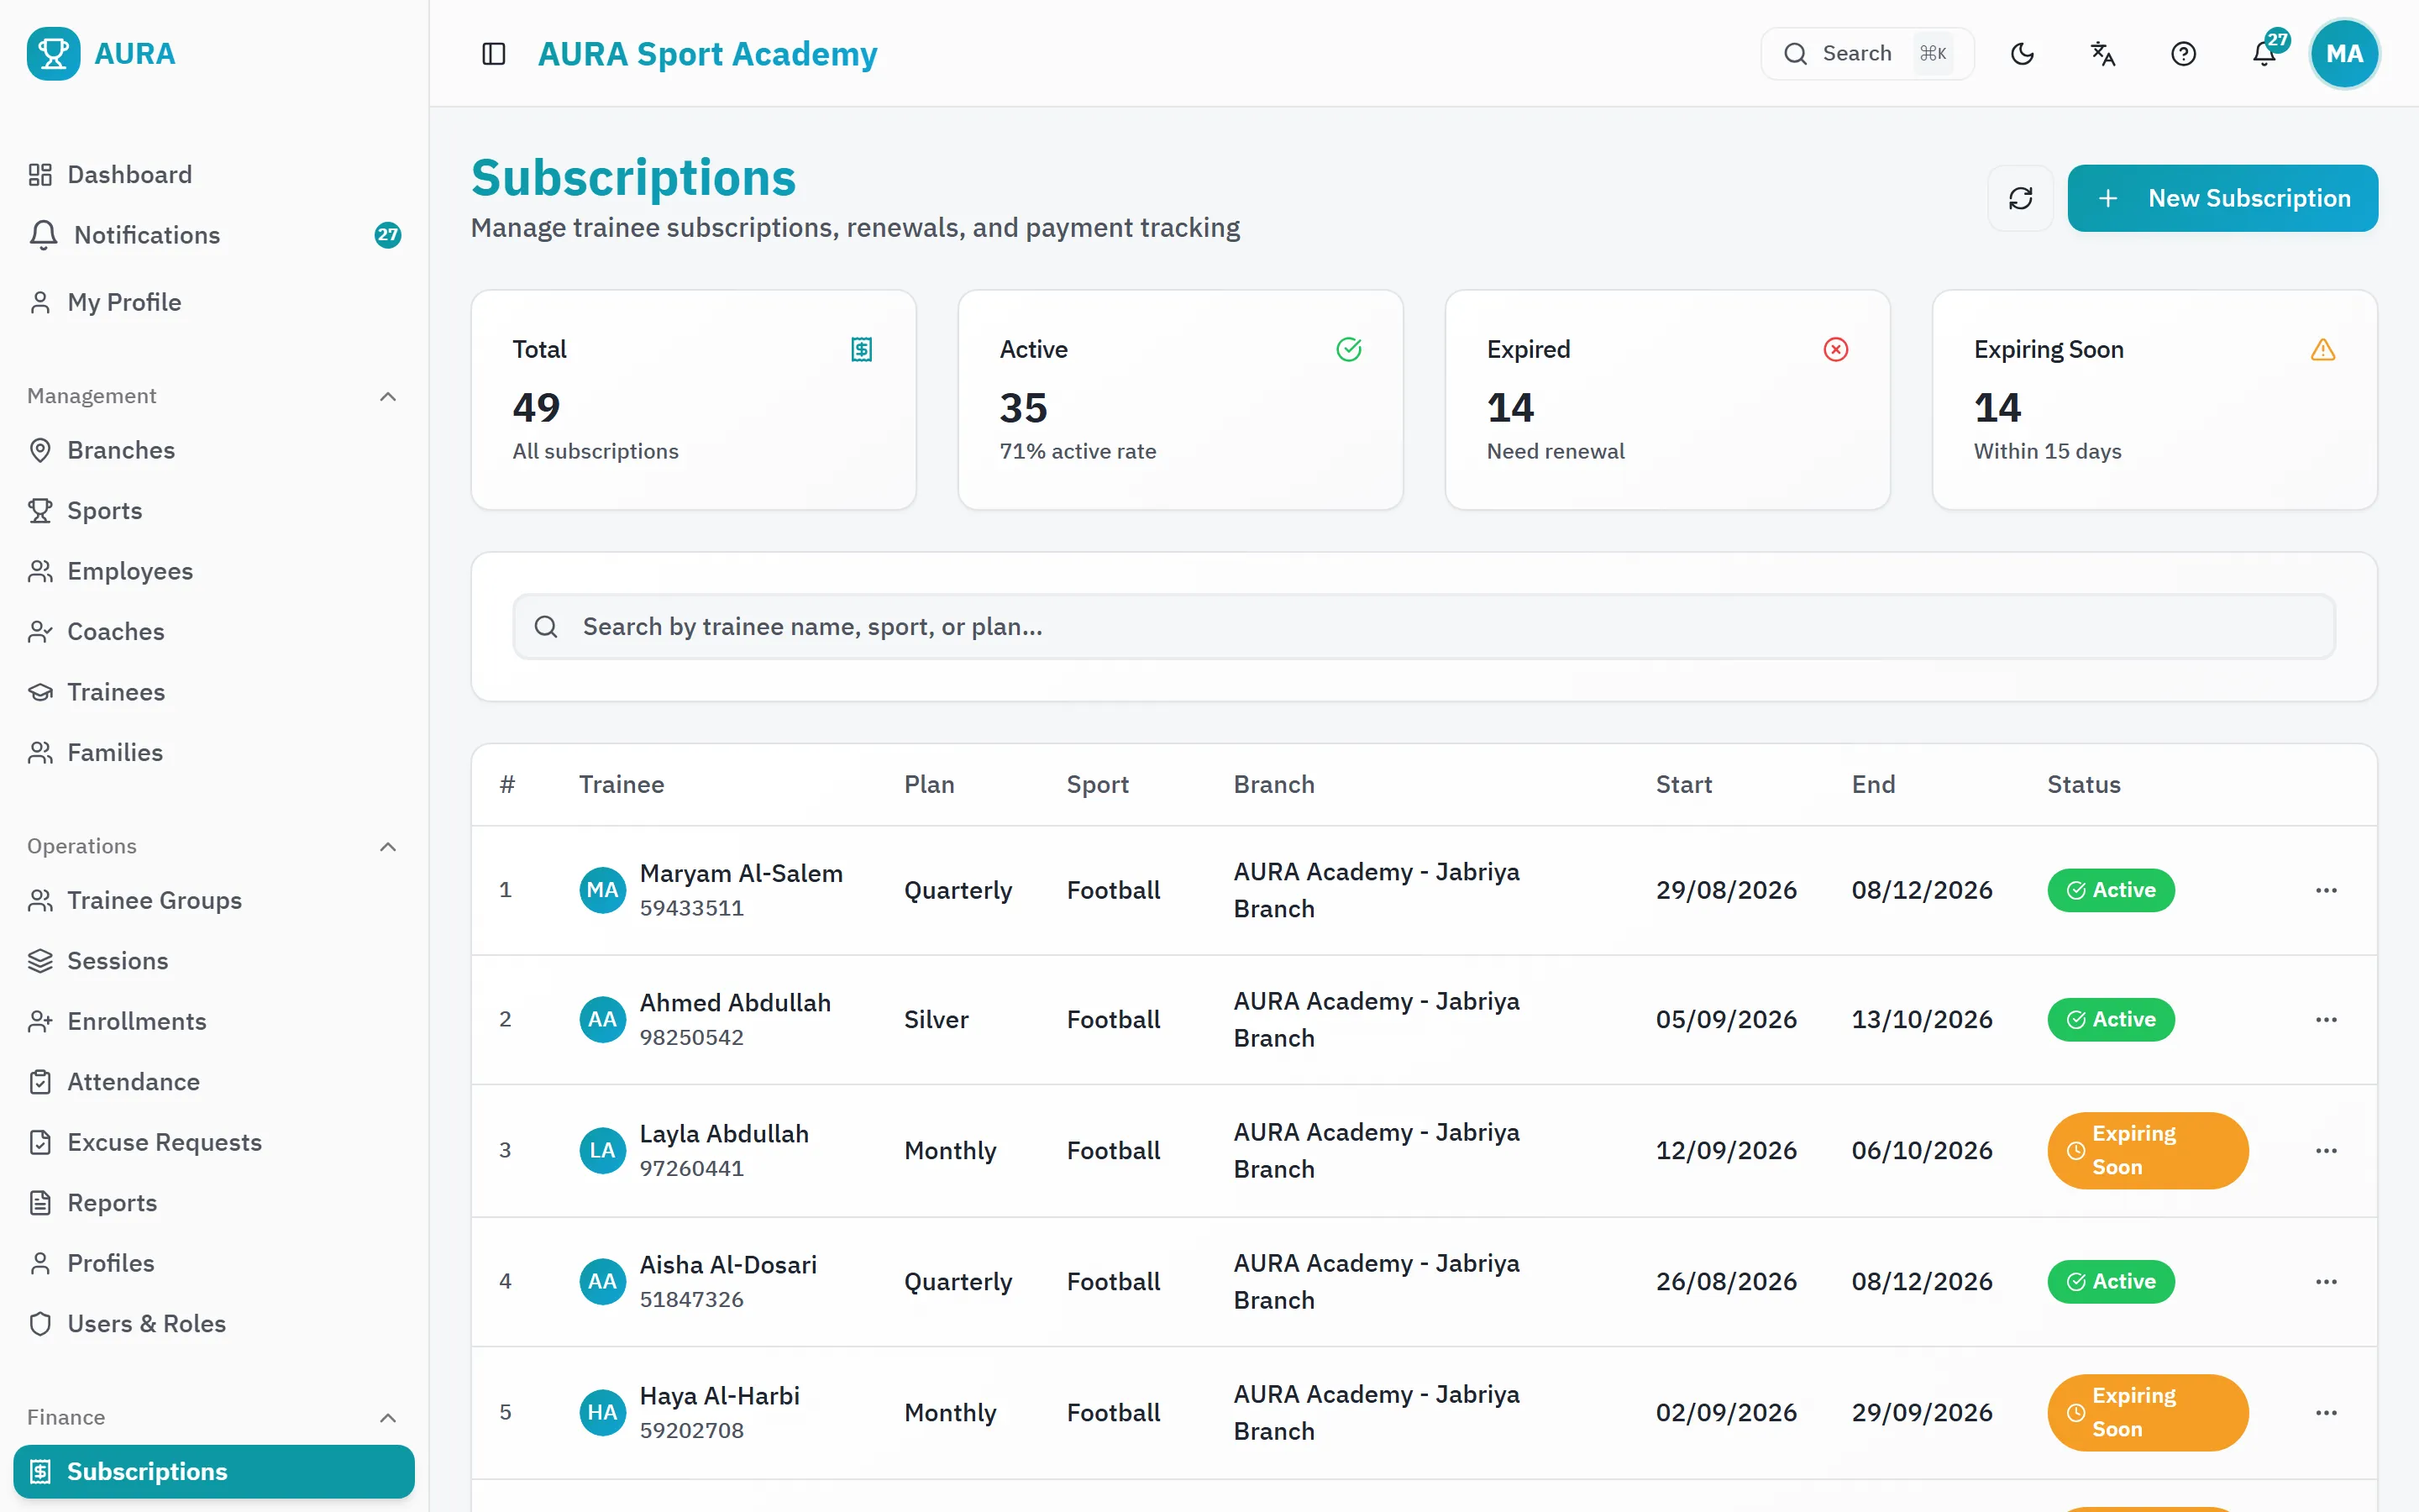
Task: Navigate to Branches
Action: coord(214,450)
